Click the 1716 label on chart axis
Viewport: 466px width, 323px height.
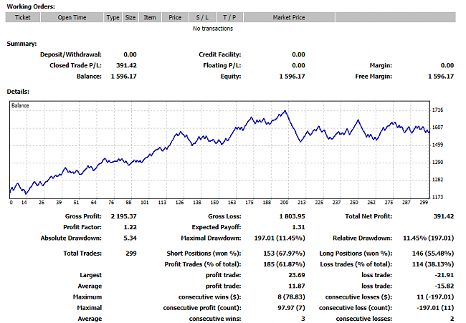pyautogui.click(x=438, y=110)
